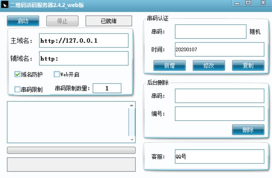Click the log scrollbar track

132,122
